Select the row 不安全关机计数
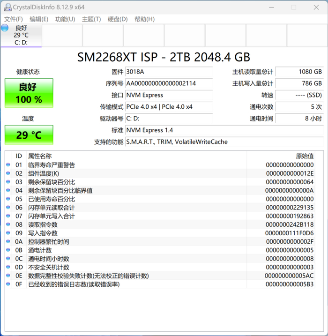 (160, 267)
